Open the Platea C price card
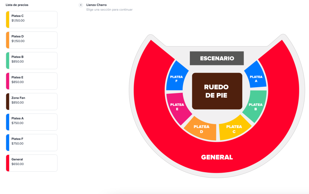 [31, 19]
